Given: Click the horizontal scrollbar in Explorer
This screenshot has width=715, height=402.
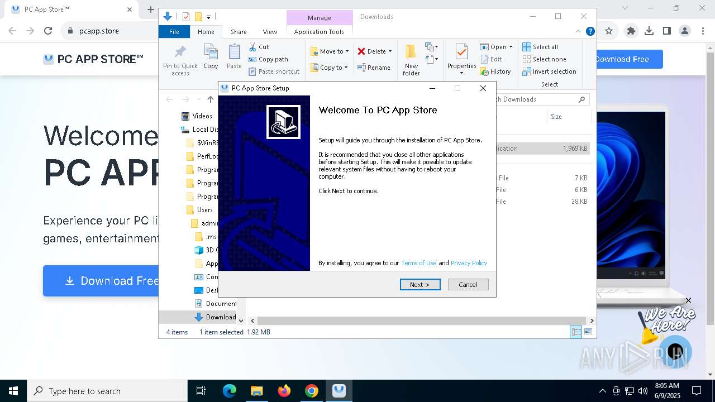Looking at the screenshot, I should [x=421, y=320].
